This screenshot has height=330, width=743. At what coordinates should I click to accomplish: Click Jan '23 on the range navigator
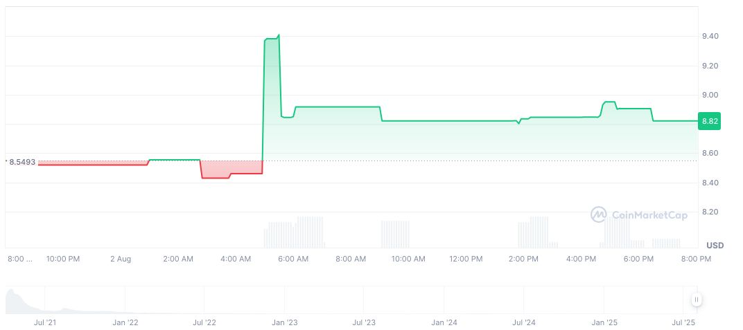coord(283,322)
